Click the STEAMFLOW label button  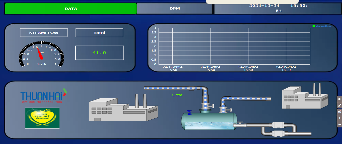pos(44,33)
